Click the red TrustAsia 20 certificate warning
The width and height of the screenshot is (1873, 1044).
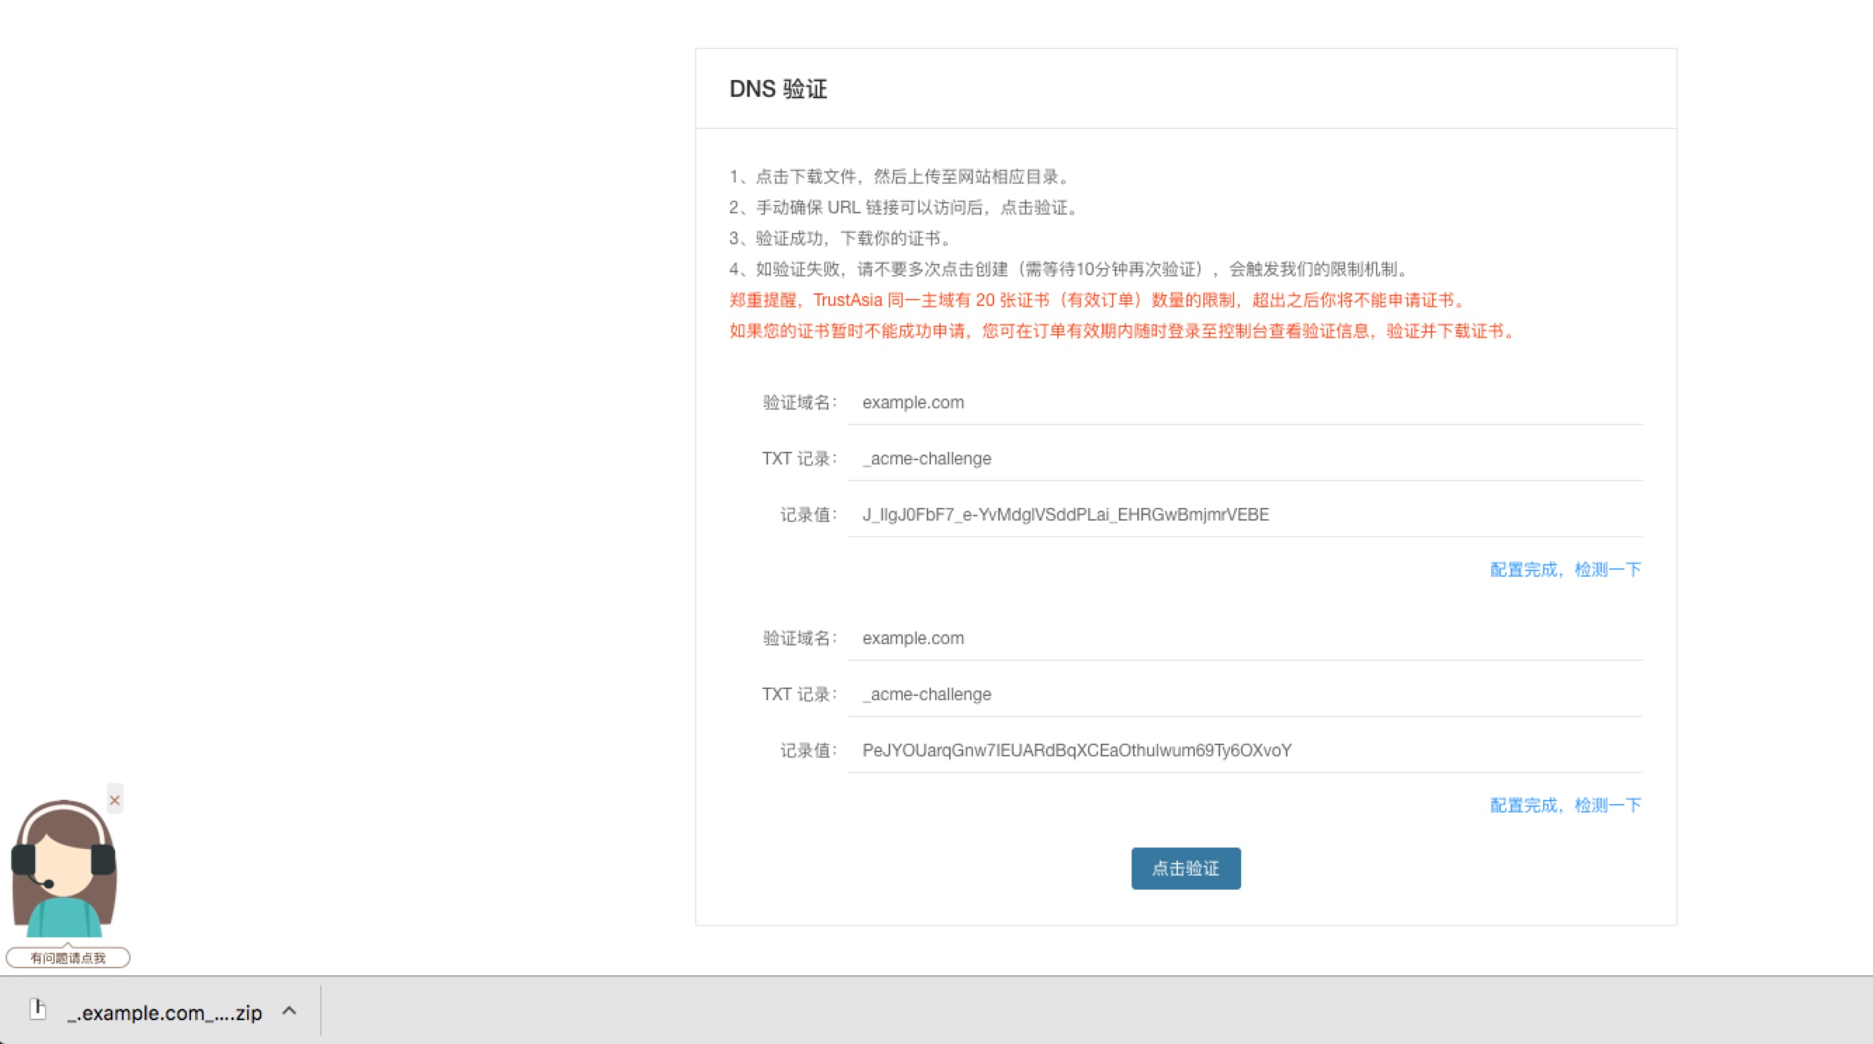click(x=1098, y=300)
